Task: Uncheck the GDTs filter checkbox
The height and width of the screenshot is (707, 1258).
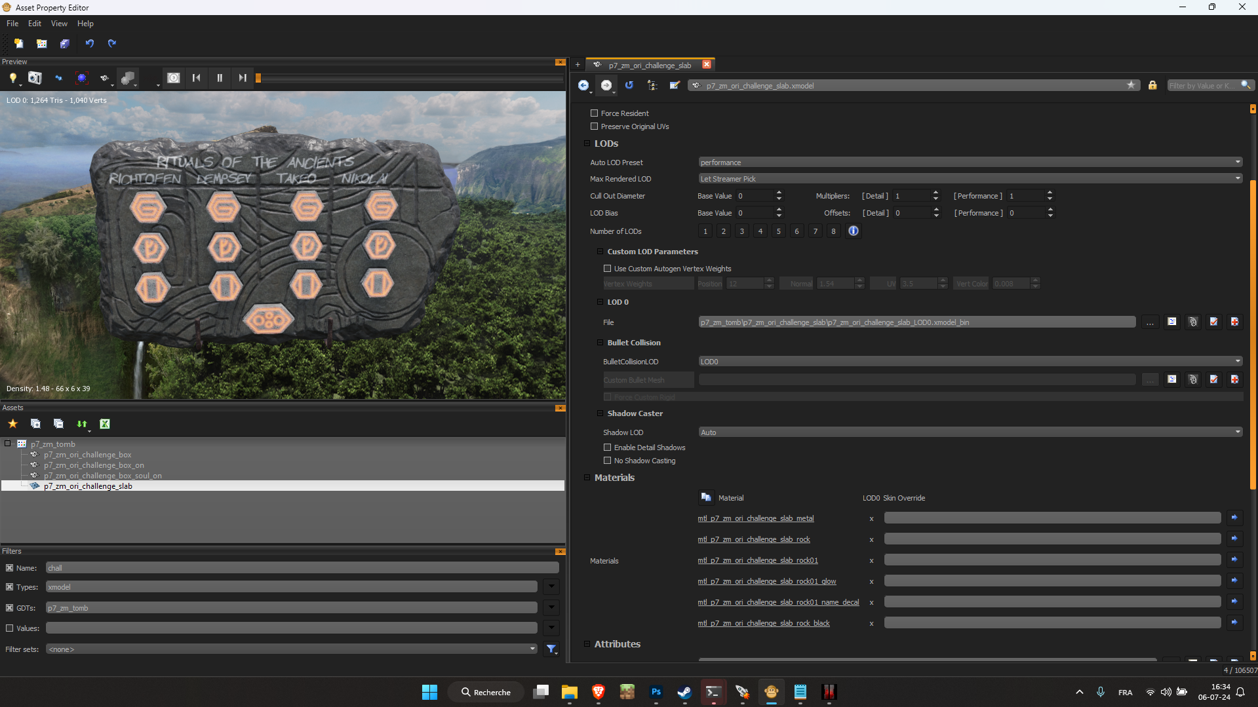Action: click(9, 608)
